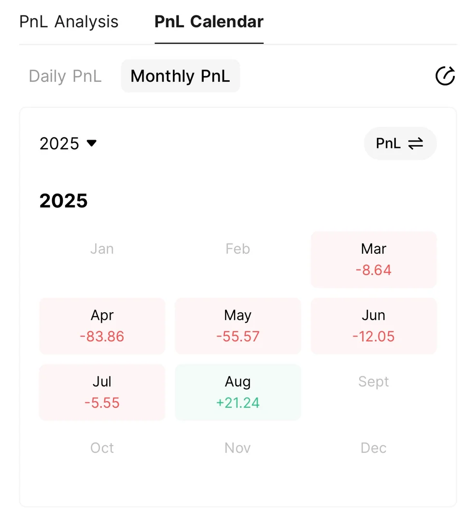Select the Monthly PnL toggle
Image resolution: width=476 pixels, height=522 pixels.
(180, 76)
